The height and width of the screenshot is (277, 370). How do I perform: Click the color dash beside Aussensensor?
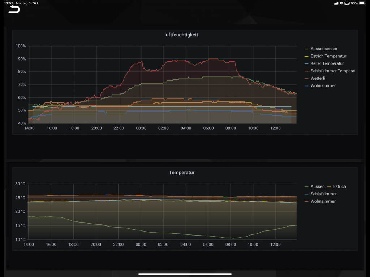pos(307,49)
